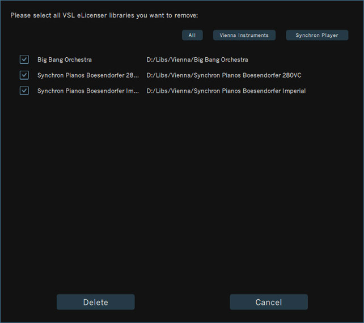Image resolution: width=364 pixels, height=323 pixels.
Task: Uncheck the Big Bang Orchestra checkbox
Action: point(24,59)
